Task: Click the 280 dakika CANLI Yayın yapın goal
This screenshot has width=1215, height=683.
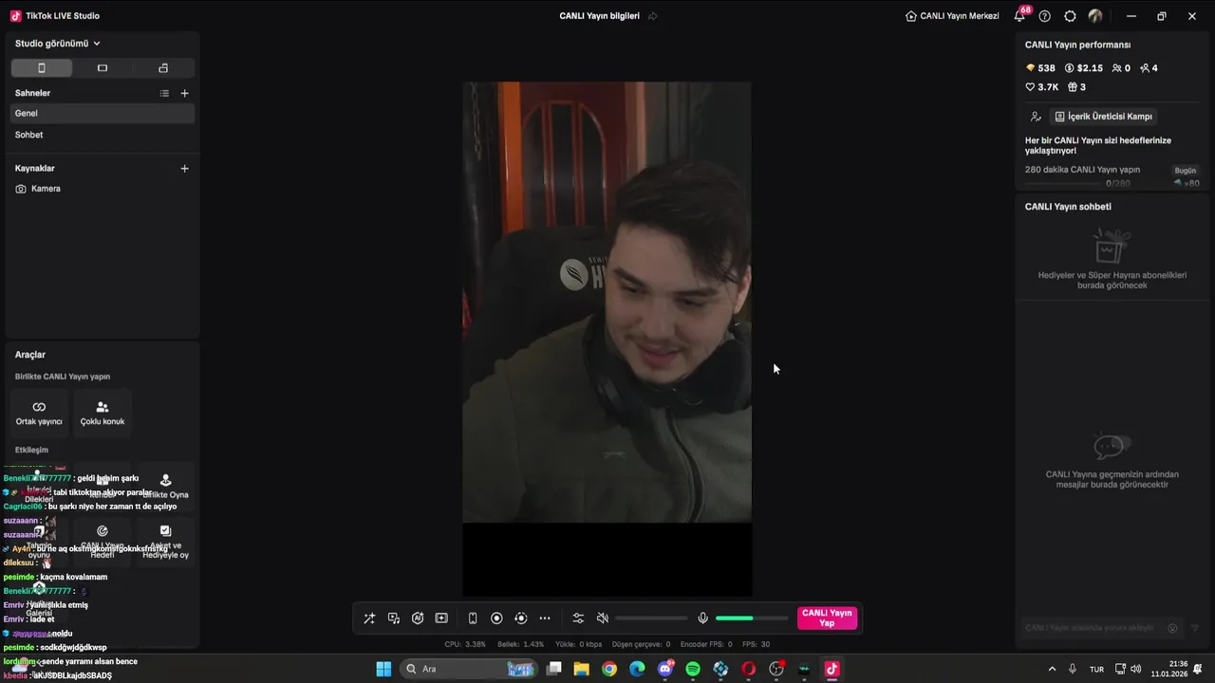Action: click(1082, 170)
